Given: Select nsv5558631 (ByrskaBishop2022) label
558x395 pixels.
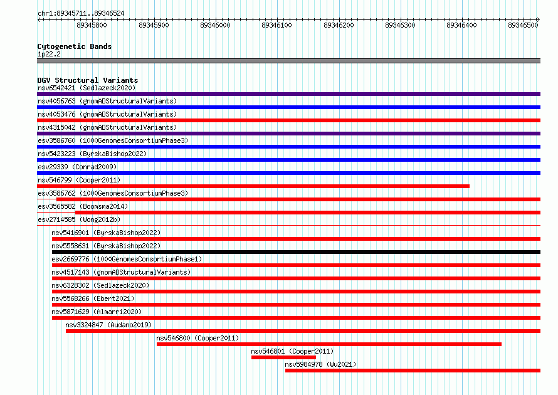Looking at the screenshot, I should [x=106, y=246].
